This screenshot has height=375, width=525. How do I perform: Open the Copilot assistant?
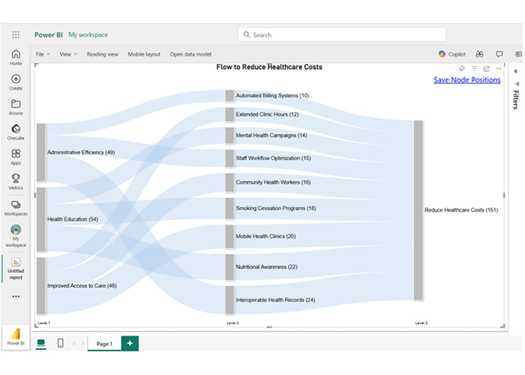[x=453, y=54]
